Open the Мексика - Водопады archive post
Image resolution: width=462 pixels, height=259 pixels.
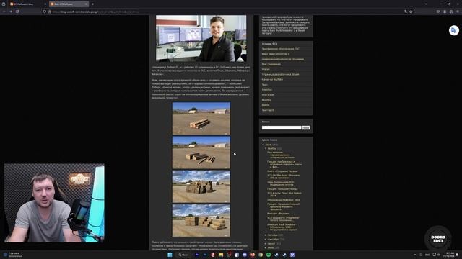click(279, 214)
